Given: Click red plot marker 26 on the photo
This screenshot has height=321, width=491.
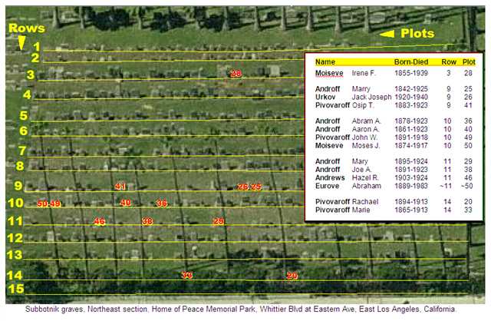Looking at the screenshot, I should (x=243, y=187).
